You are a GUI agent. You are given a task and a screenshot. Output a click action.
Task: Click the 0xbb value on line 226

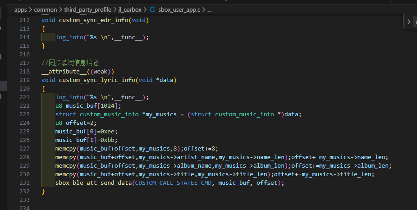(x=107, y=140)
